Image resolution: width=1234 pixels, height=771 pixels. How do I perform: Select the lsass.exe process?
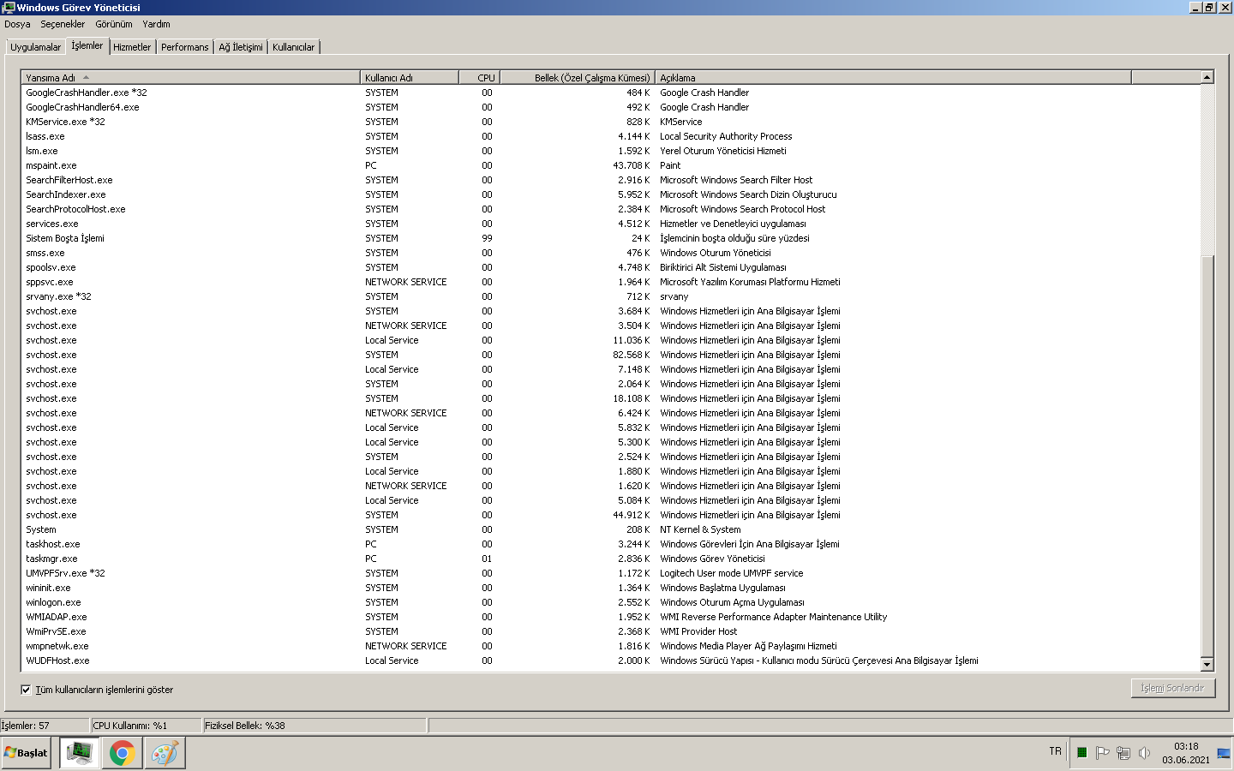pyautogui.click(x=610, y=136)
